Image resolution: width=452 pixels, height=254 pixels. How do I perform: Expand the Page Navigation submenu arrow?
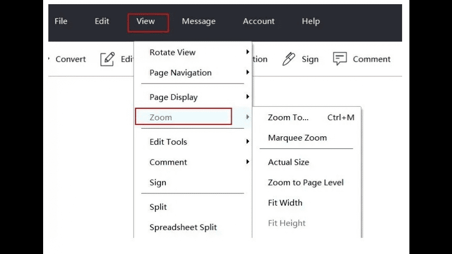(x=247, y=72)
